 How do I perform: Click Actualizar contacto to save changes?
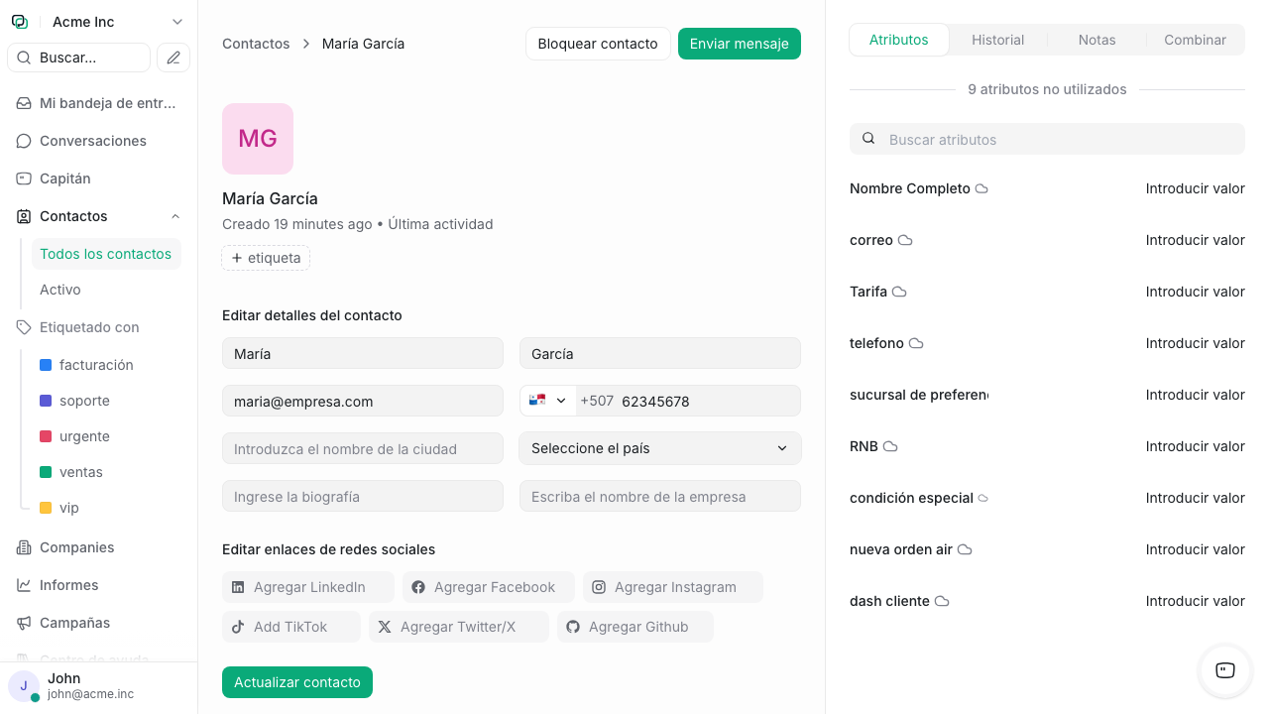[x=296, y=682]
